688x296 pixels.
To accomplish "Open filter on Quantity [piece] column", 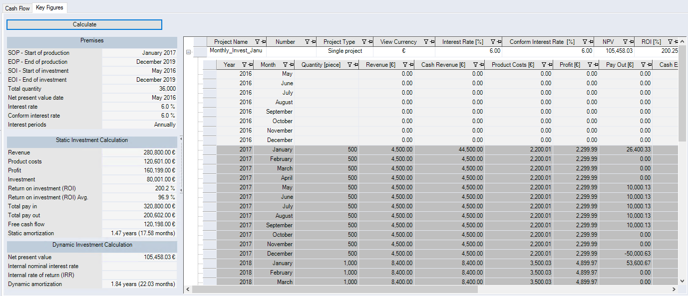I will 349,65.
